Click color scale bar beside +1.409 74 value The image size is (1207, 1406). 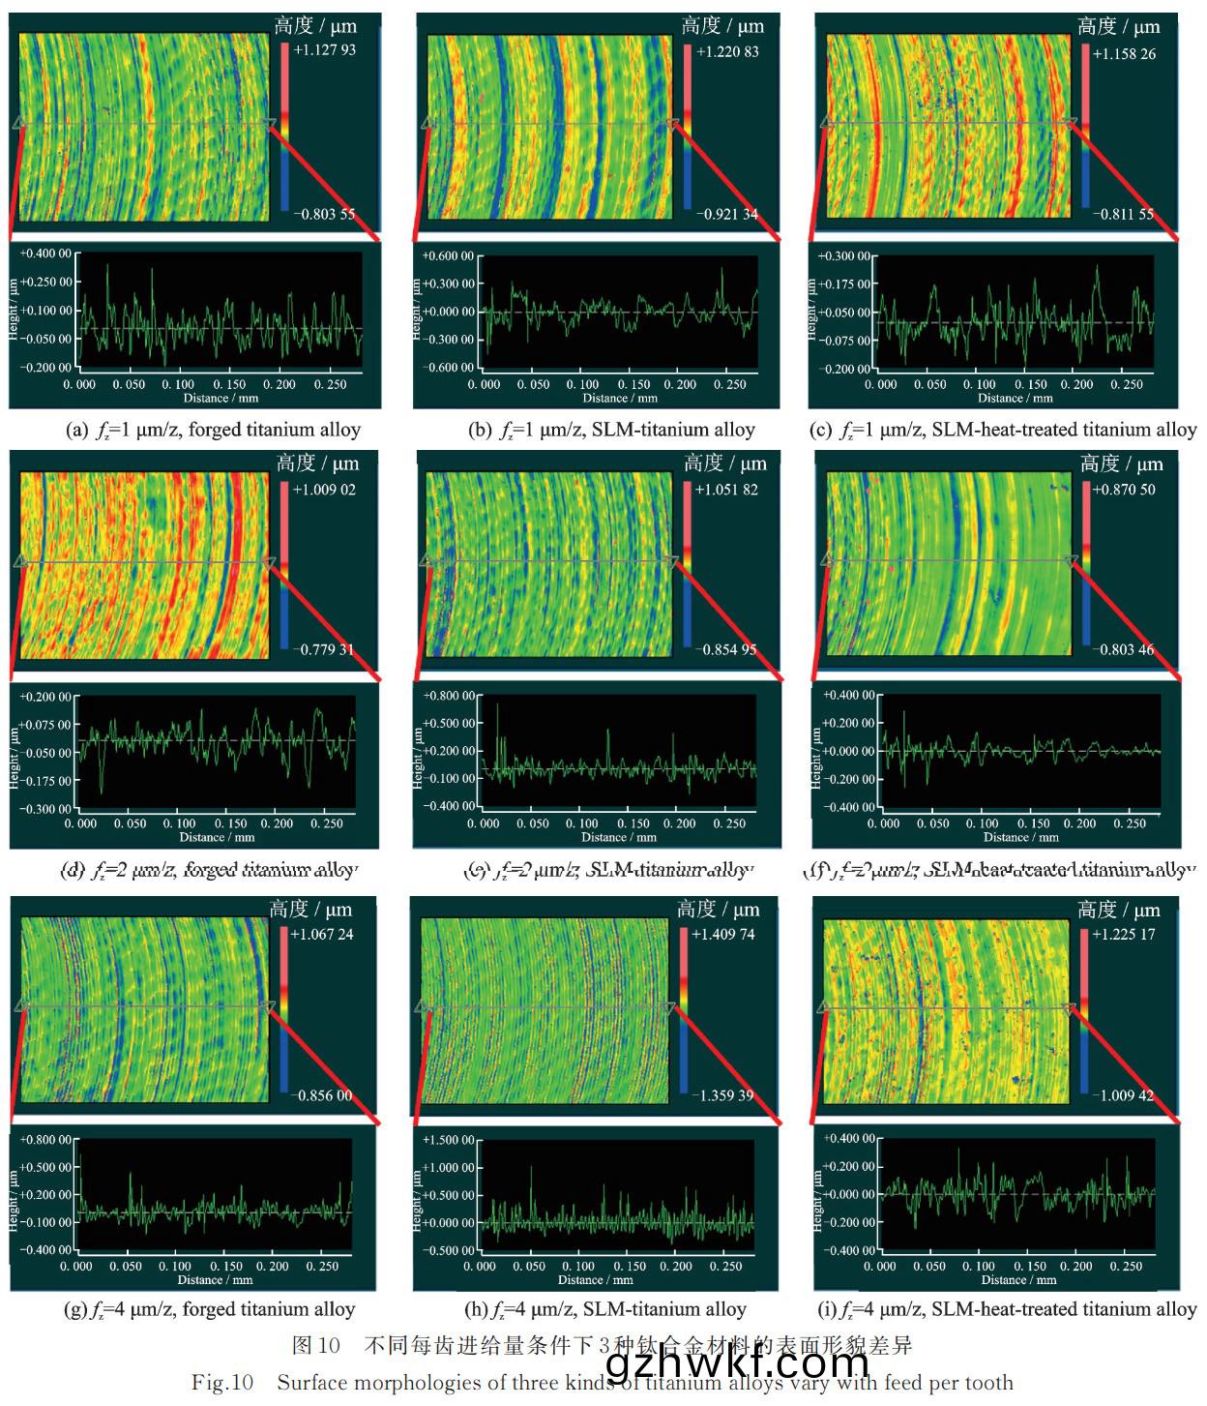click(685, 1010)
